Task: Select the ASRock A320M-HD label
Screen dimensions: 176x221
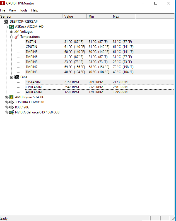Action: (29, 27)
